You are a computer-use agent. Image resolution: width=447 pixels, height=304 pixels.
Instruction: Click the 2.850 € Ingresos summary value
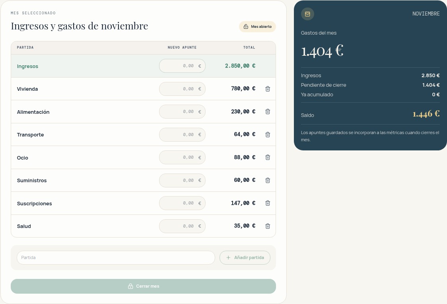(430, 76)
